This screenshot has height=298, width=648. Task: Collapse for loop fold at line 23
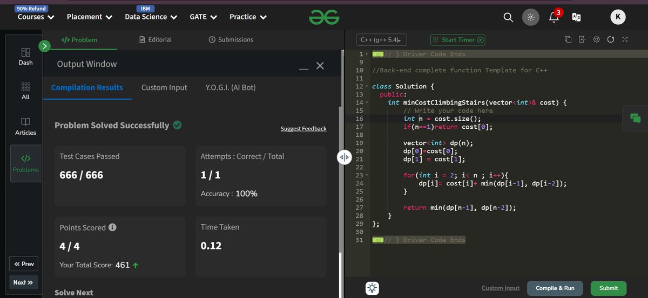pos(367,175)
